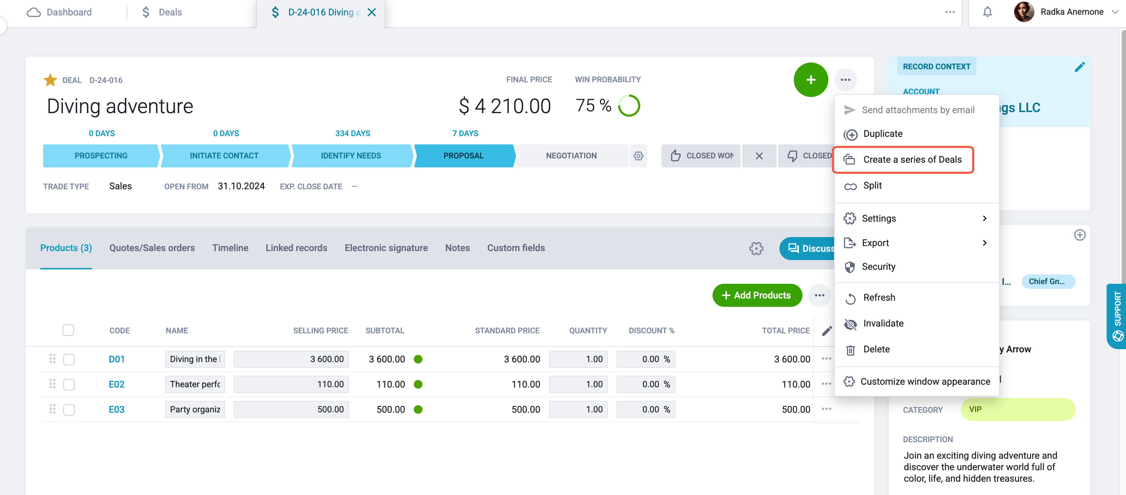The height and width of the screenshot is (495, 1126).
Task: Click three-dots row menu for product D01
Action: pyautogui.click(x=826, y=359)
